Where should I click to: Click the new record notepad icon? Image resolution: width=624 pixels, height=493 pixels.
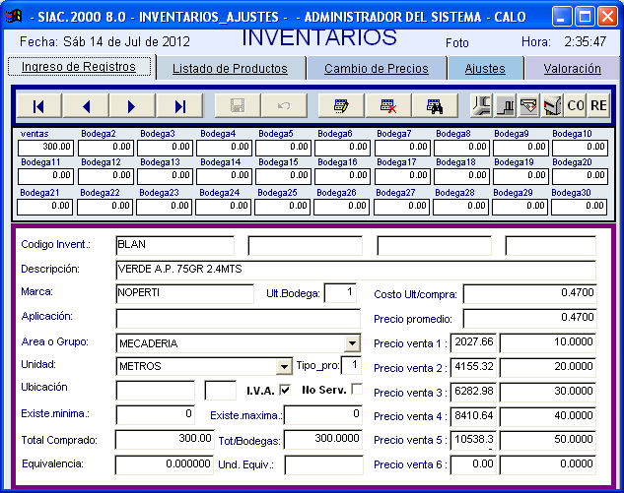341,106
